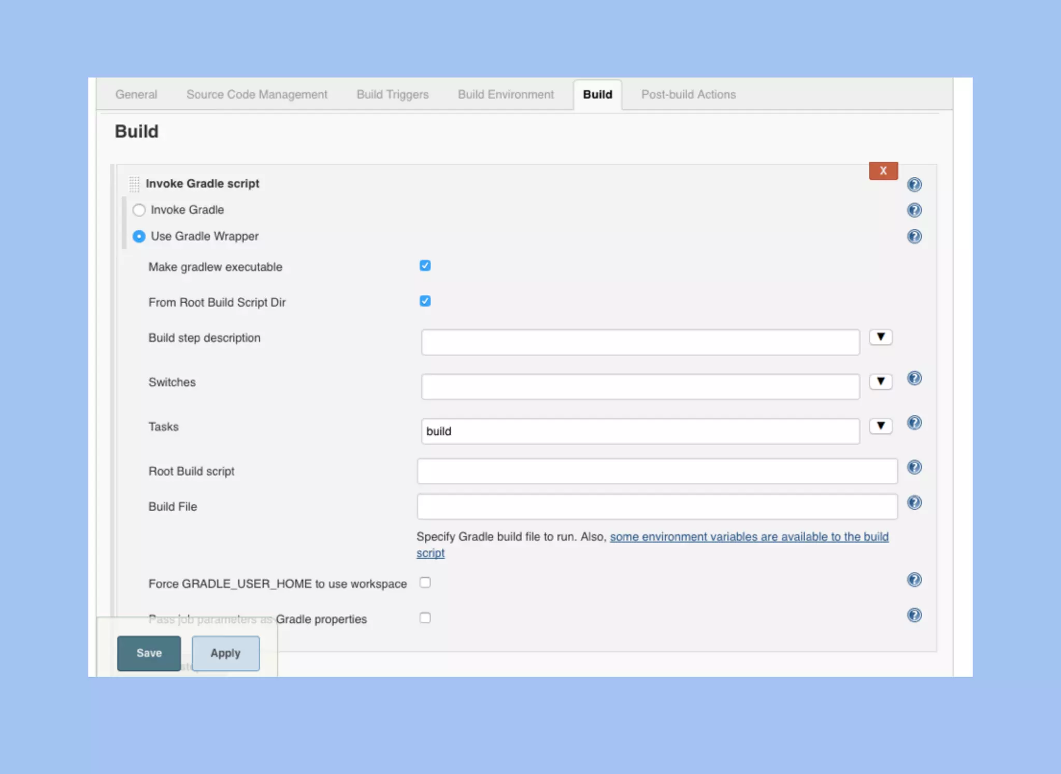
Task: Expand the Switches field with its arrow
Action: (880, 381)
